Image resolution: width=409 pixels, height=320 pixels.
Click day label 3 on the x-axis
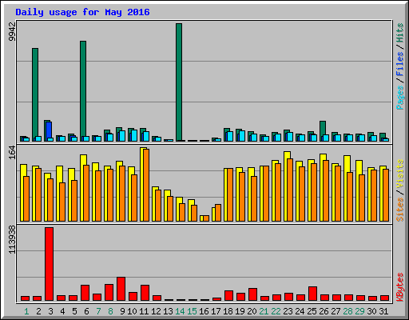pyautogui.click(x=50, y=311)
